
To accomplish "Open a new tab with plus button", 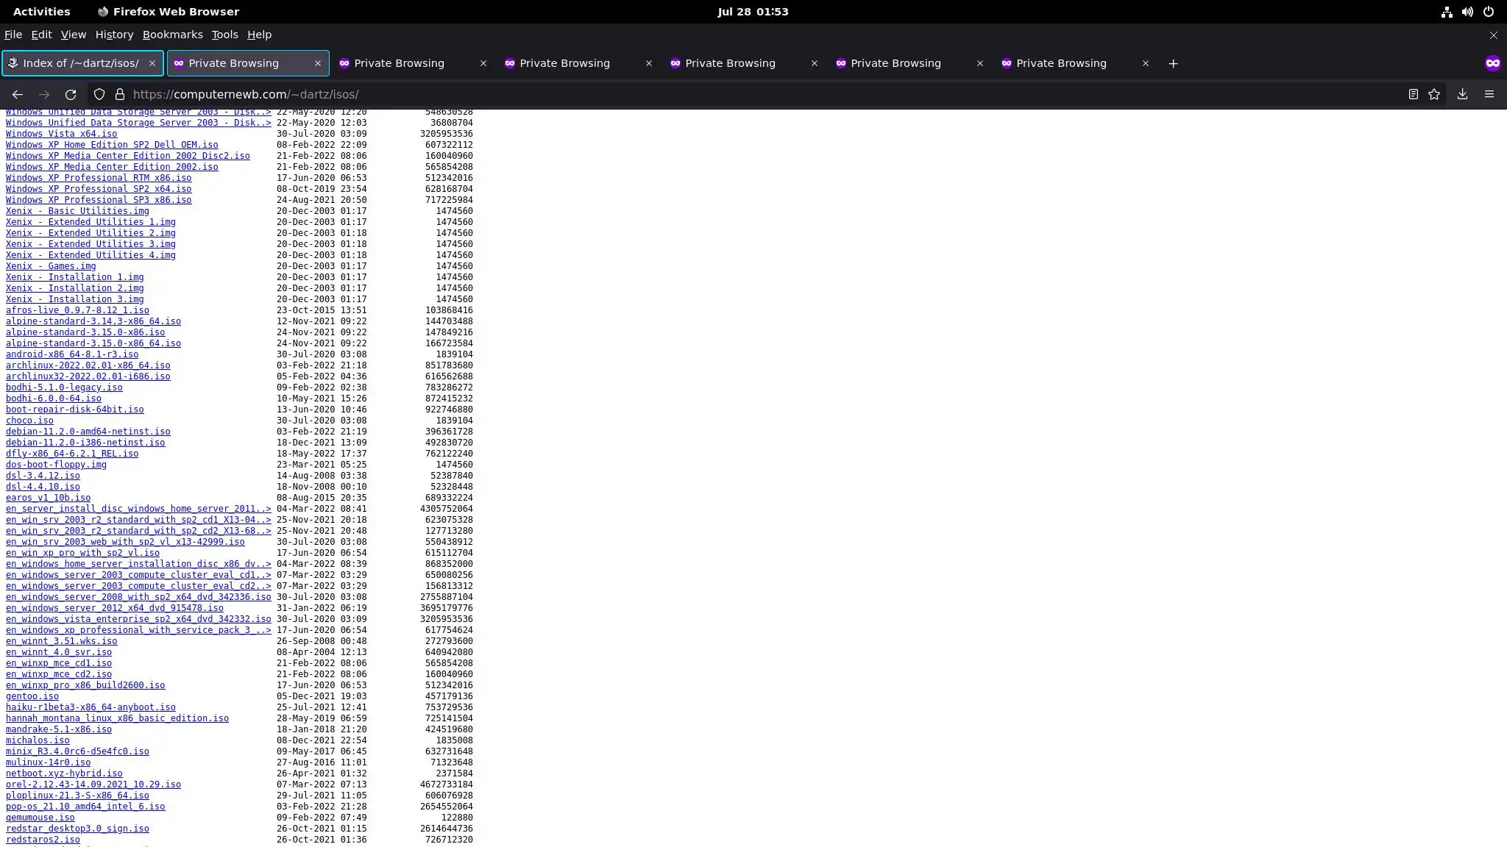I will click(1173, 63).
